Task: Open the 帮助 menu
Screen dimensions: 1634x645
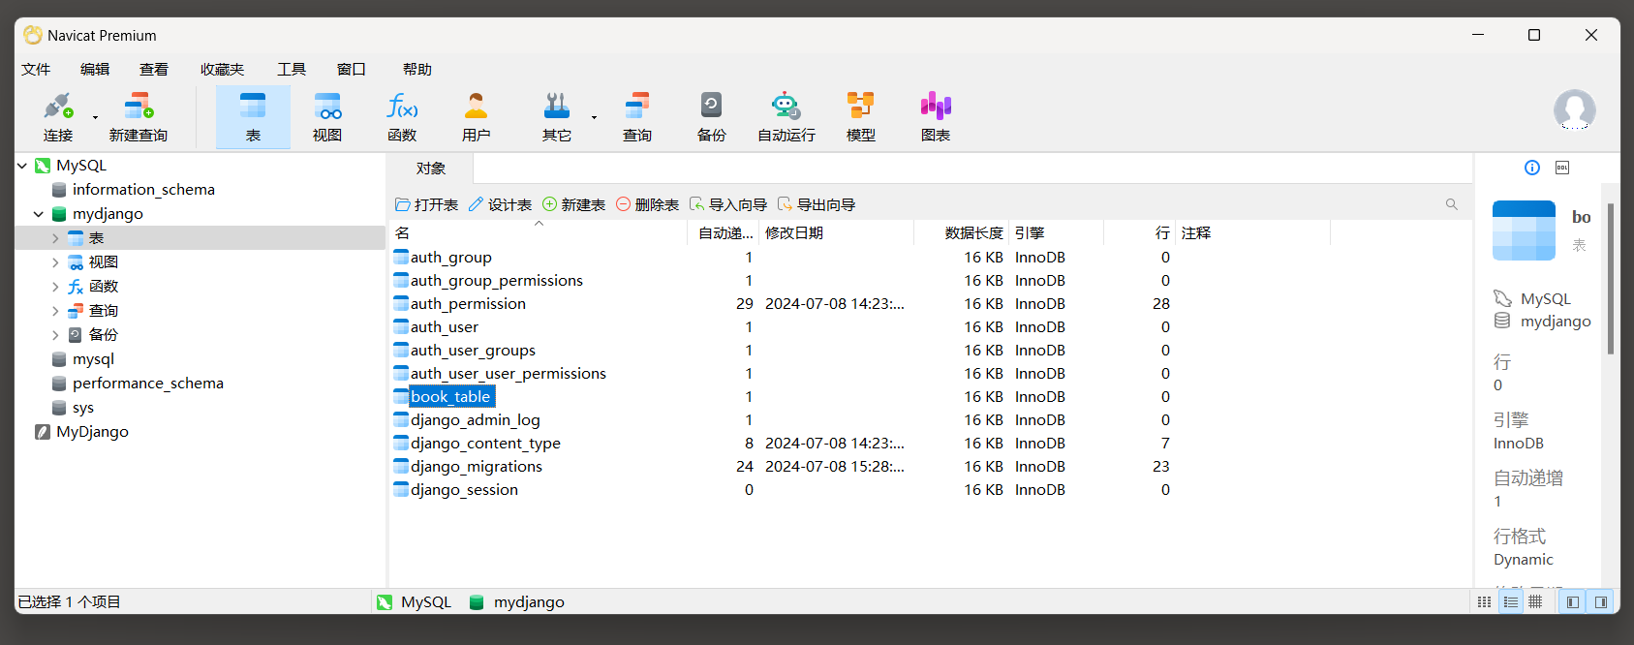Action: pos(417,69)
